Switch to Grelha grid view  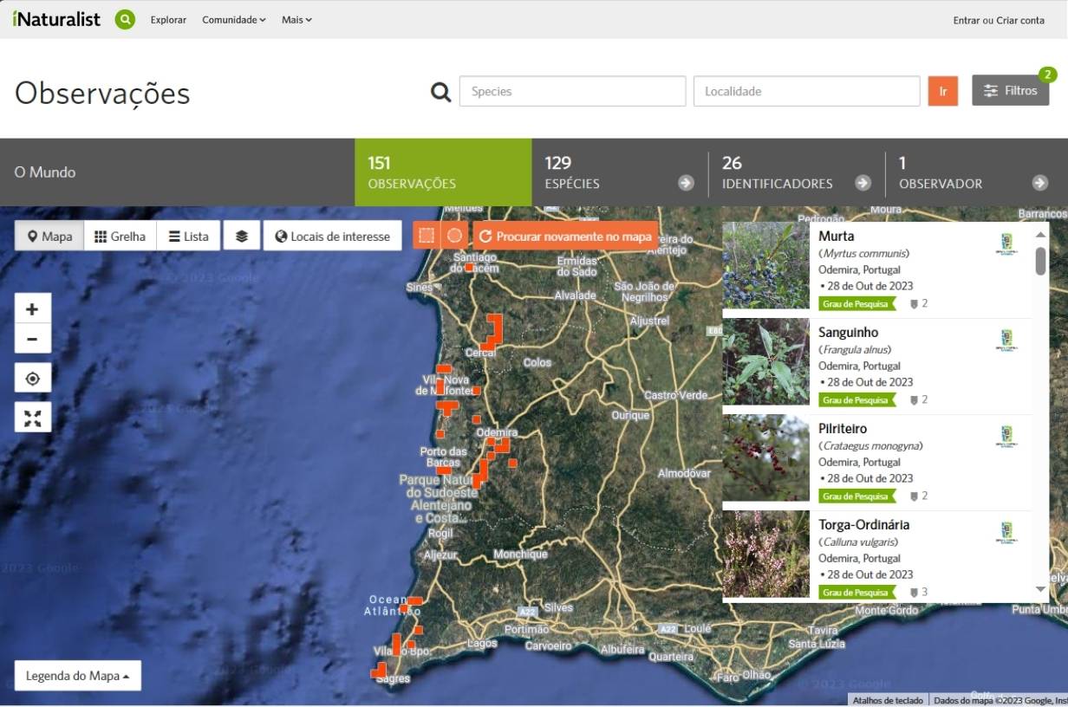[120, 236]
